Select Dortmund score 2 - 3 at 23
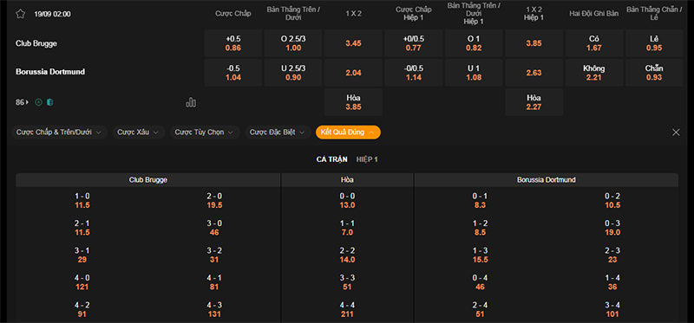Image resolution: width=694 pixels, height=323 pixels. point(612,255)
